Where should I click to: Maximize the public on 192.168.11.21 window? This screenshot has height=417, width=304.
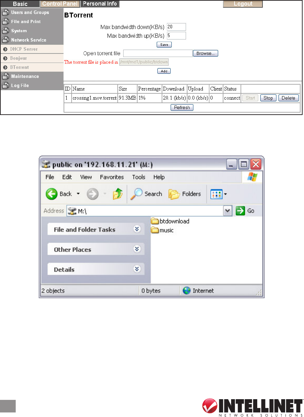pyautogui.click(x=244, y=164)
